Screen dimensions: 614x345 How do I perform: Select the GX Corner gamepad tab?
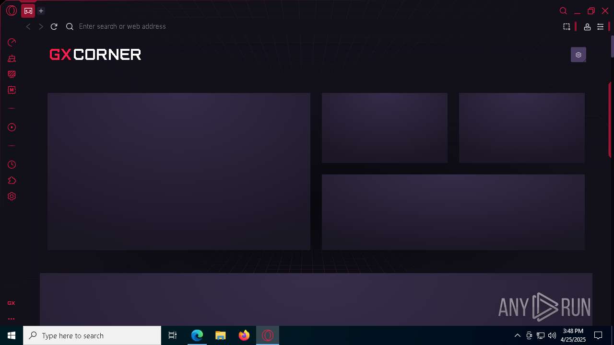pos(28,11)
